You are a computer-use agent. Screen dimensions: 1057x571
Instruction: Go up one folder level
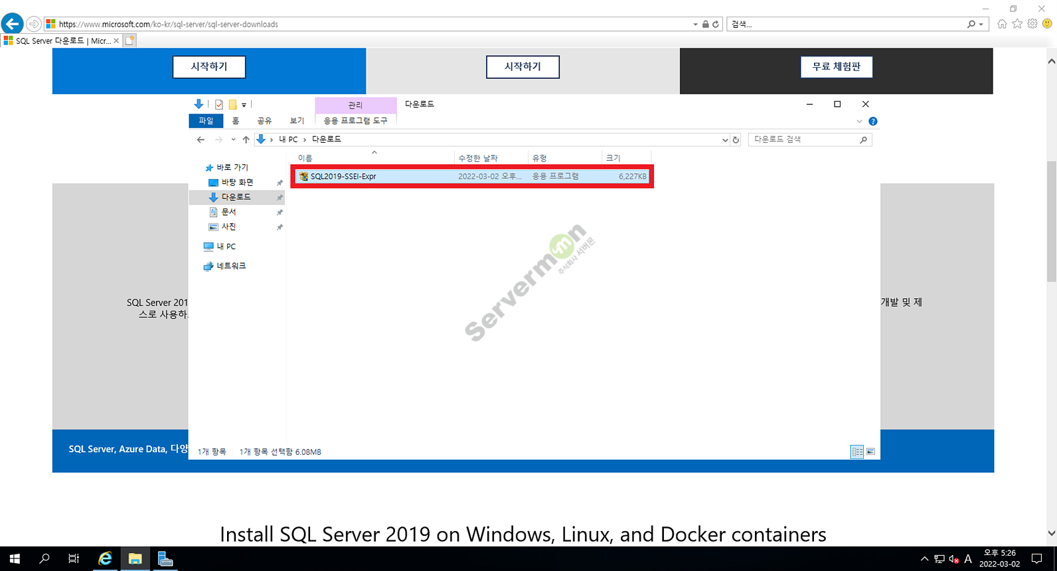point(246,139)
